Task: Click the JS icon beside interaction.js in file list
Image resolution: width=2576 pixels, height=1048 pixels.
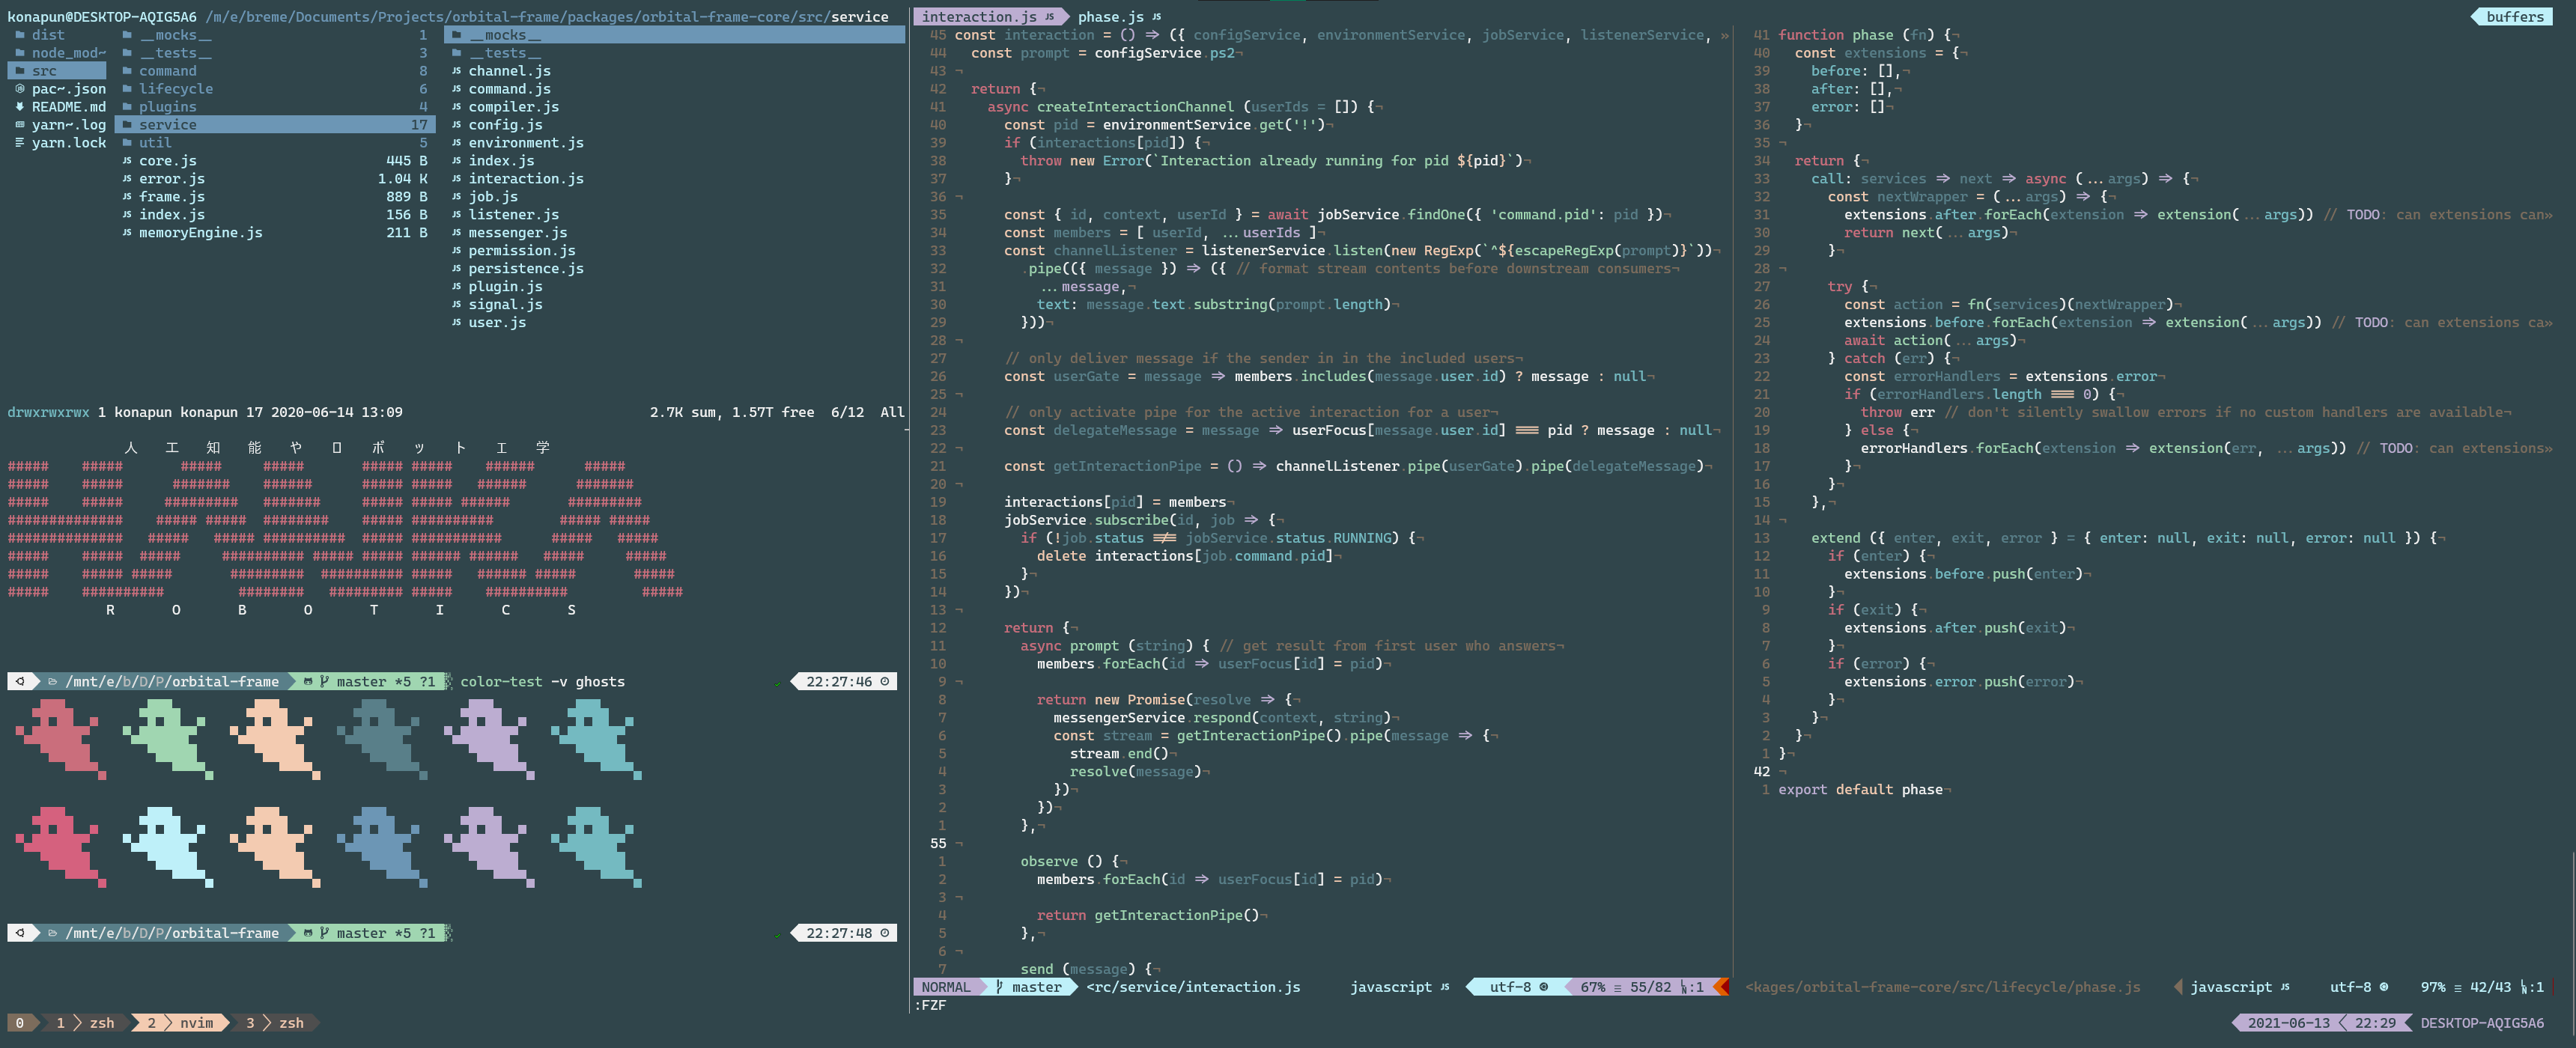Action: pyautogui.click(x=456, y=179)
